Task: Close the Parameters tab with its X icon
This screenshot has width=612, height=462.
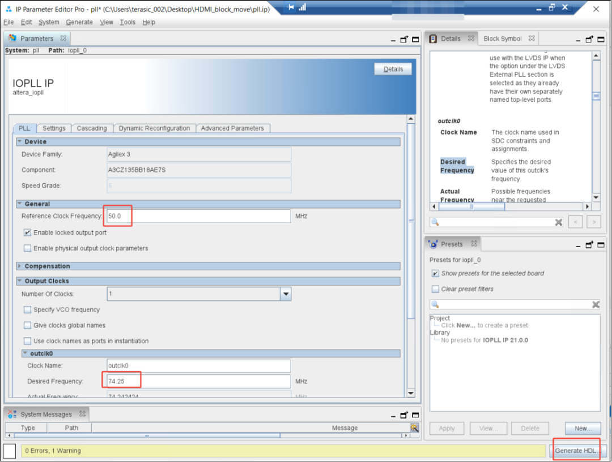Action: (63, 38)
